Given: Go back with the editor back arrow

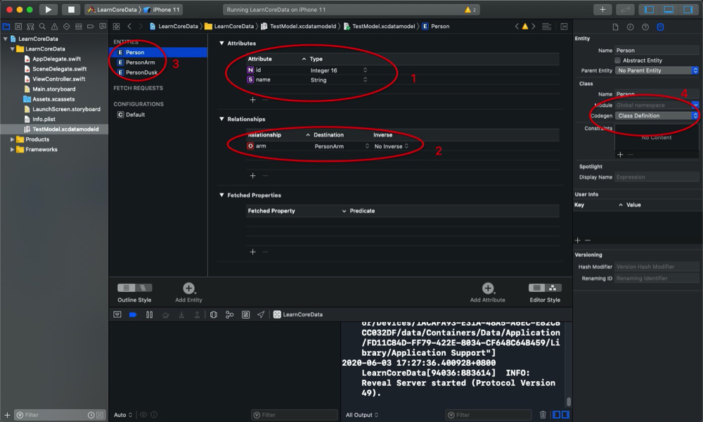Looking at the screenshot, I should (x=129, y=27).
